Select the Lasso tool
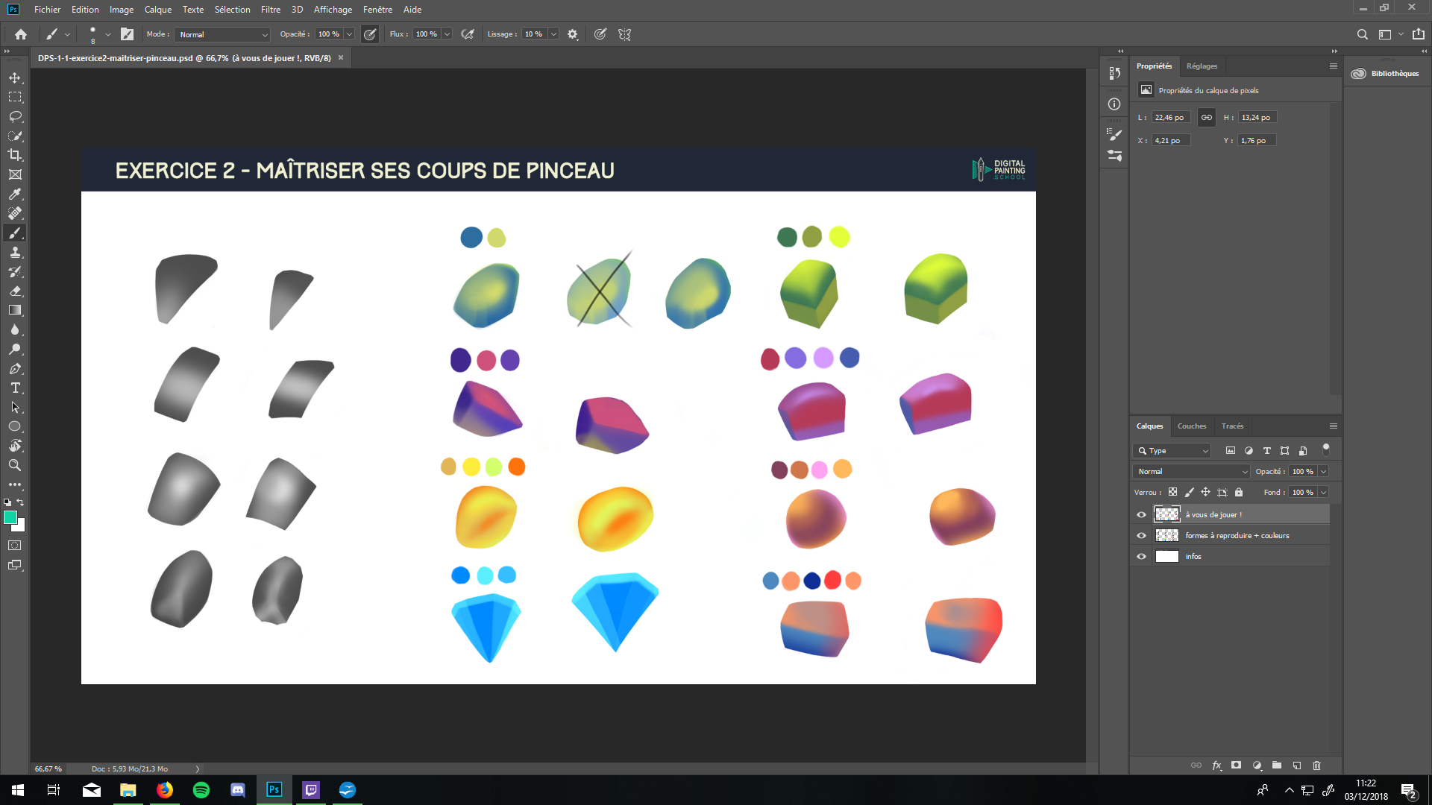1432x805 pixels. coord(14,116)
